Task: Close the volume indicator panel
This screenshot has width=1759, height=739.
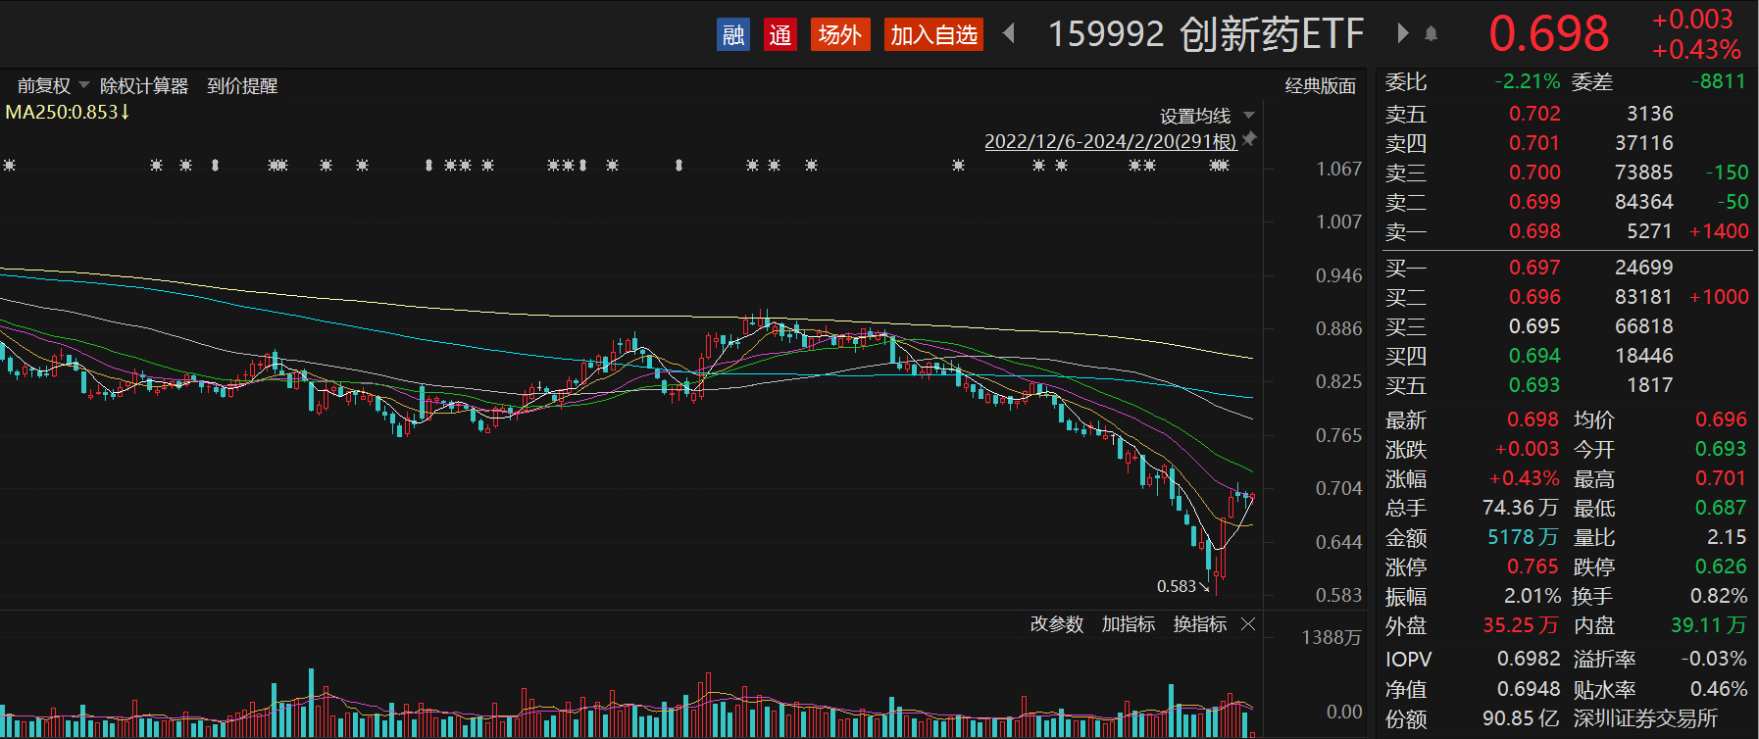Action: tap(1248, 624)
